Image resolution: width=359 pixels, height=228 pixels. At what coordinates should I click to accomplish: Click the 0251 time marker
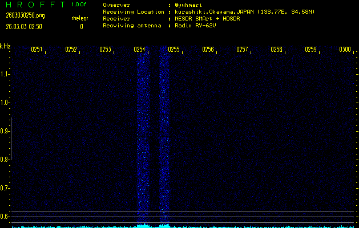(x=37, y=50)
